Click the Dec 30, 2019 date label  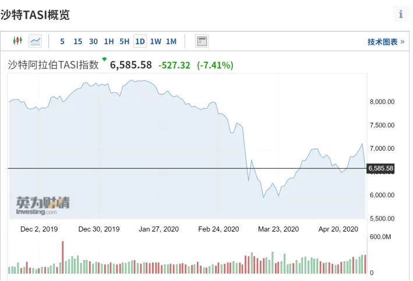pos(99,229)
